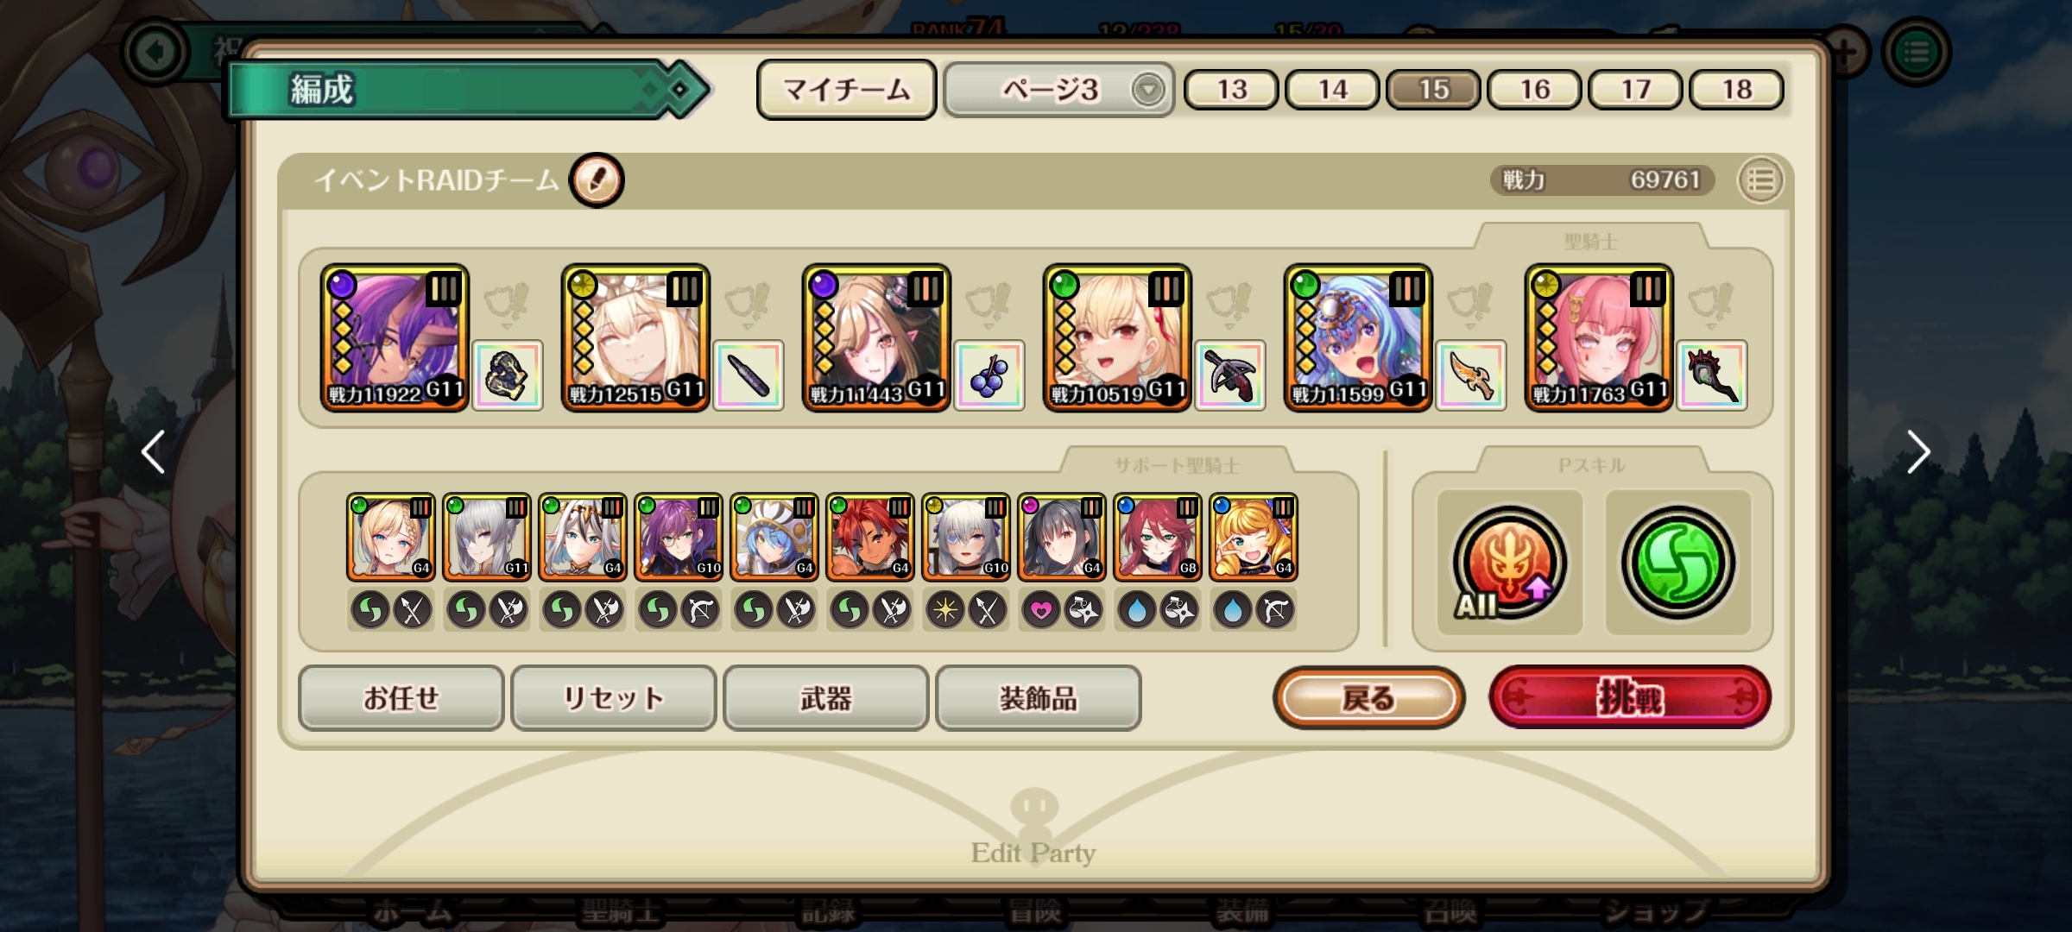
Task: Expand the ページ3 page dropdown
Action: [x=1058, y=90]
